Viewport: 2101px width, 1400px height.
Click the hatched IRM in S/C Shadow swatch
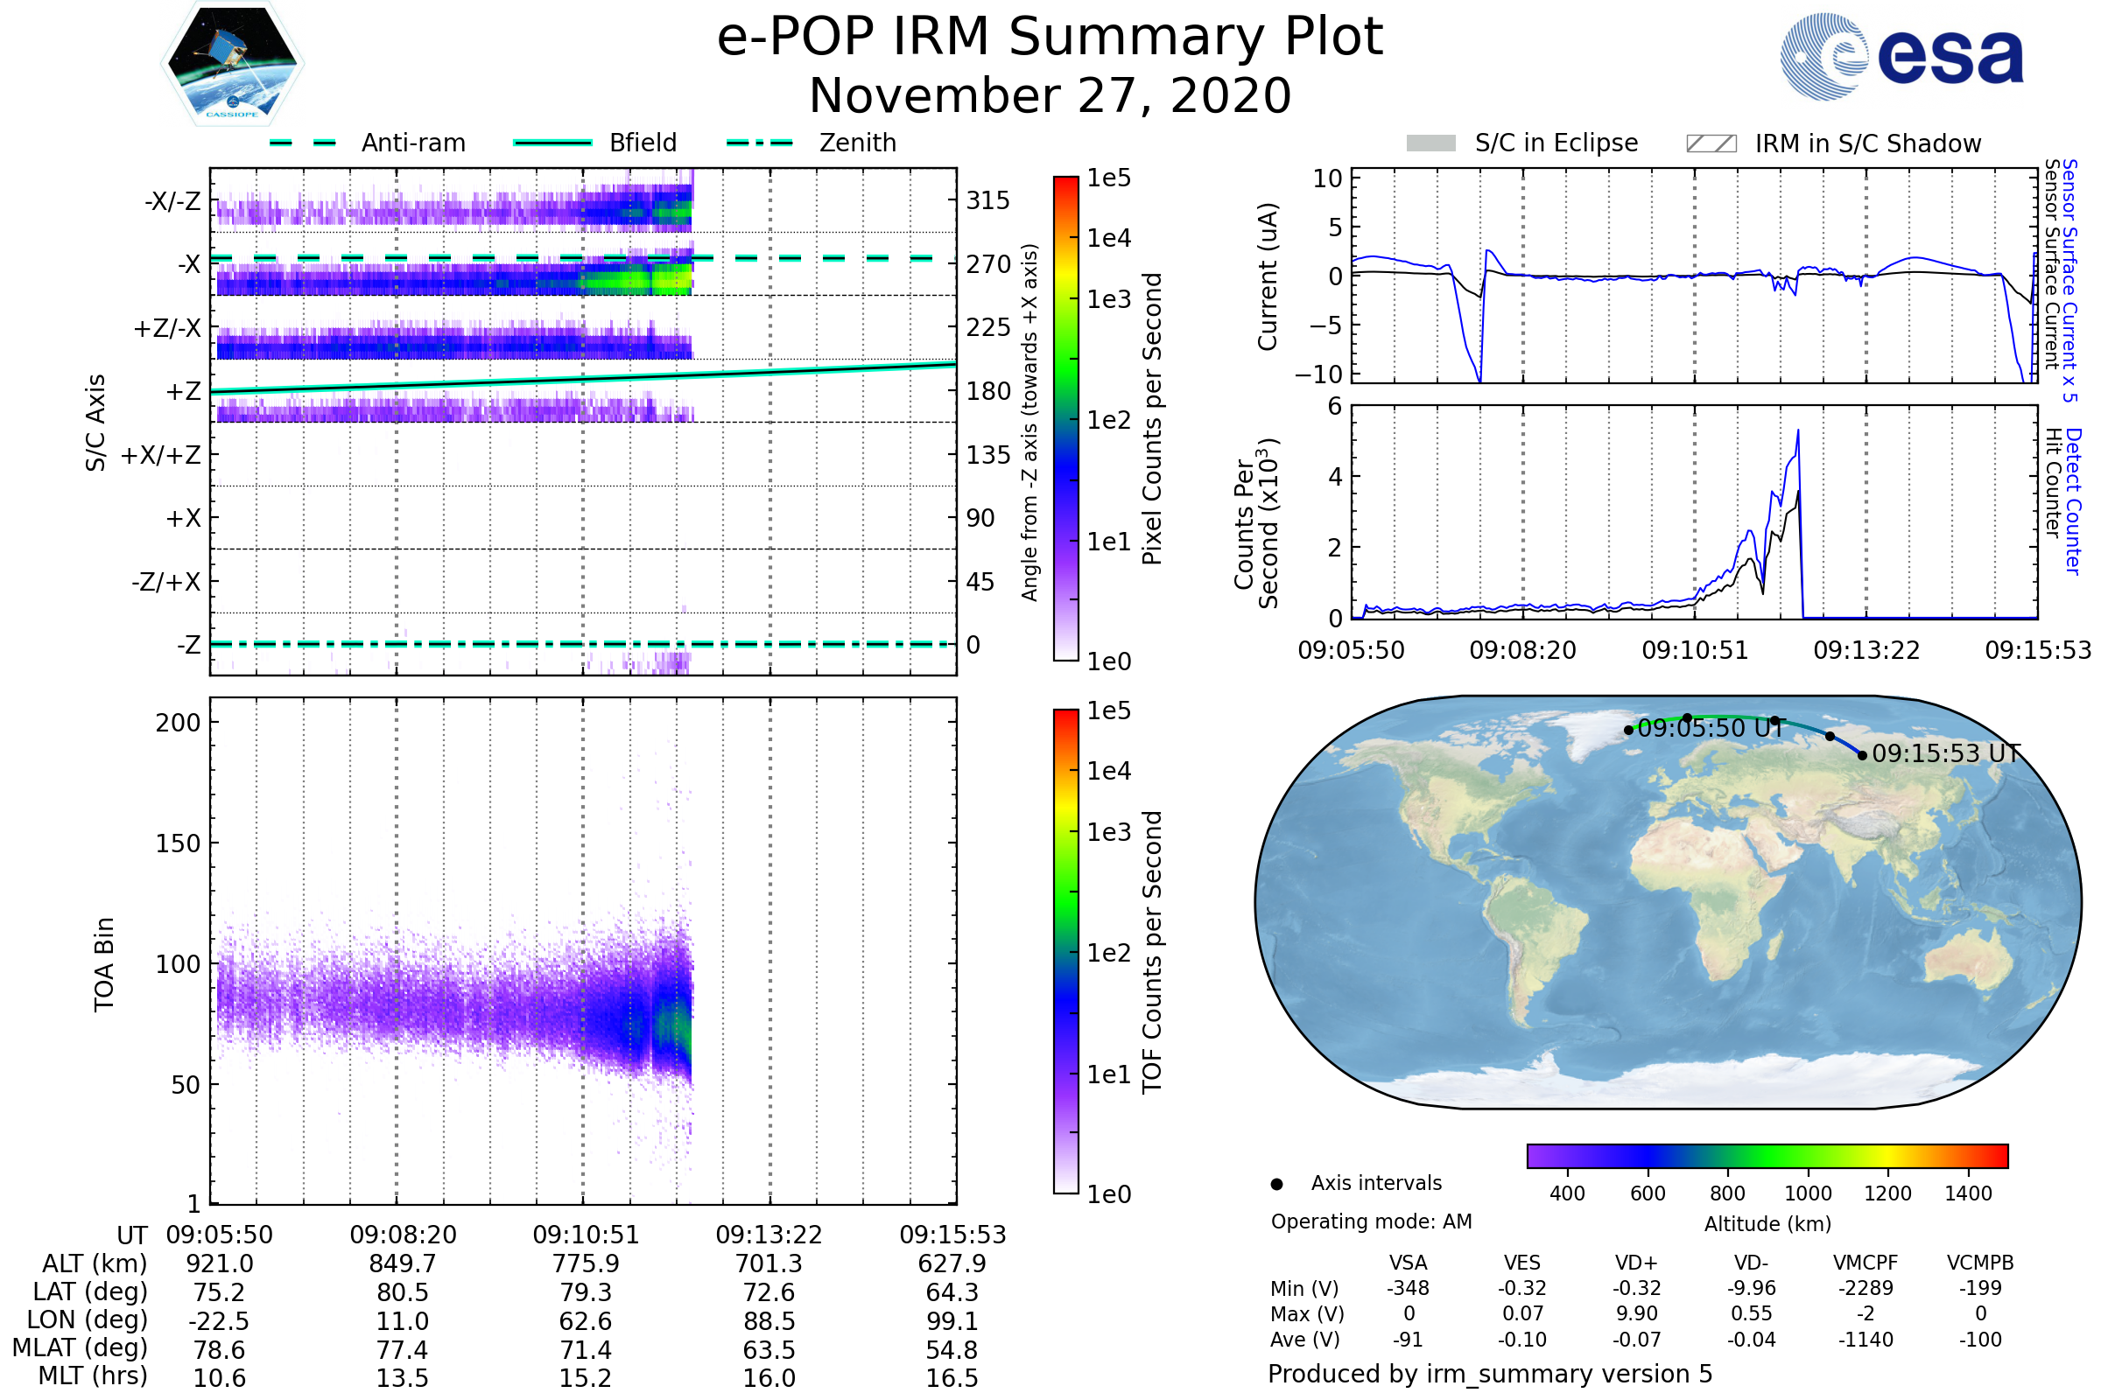[x=1711, y=143]
